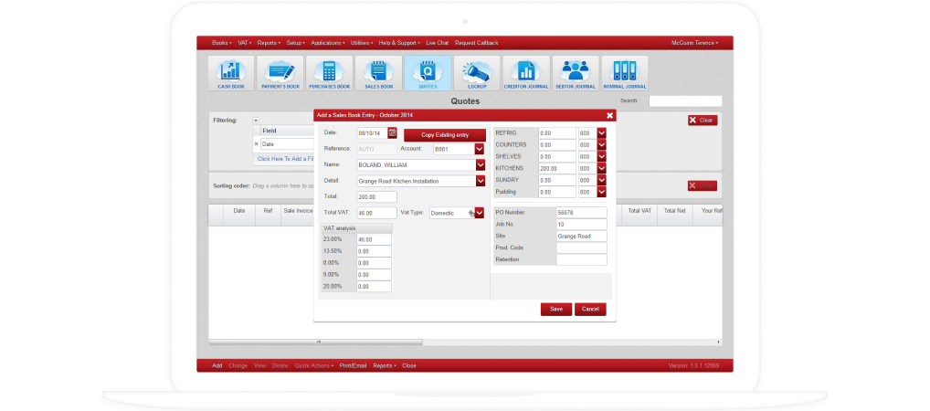Viewport: 930px width, 411px height.
Task: Go to the Sales Book icon
Action: click(379, 73)
